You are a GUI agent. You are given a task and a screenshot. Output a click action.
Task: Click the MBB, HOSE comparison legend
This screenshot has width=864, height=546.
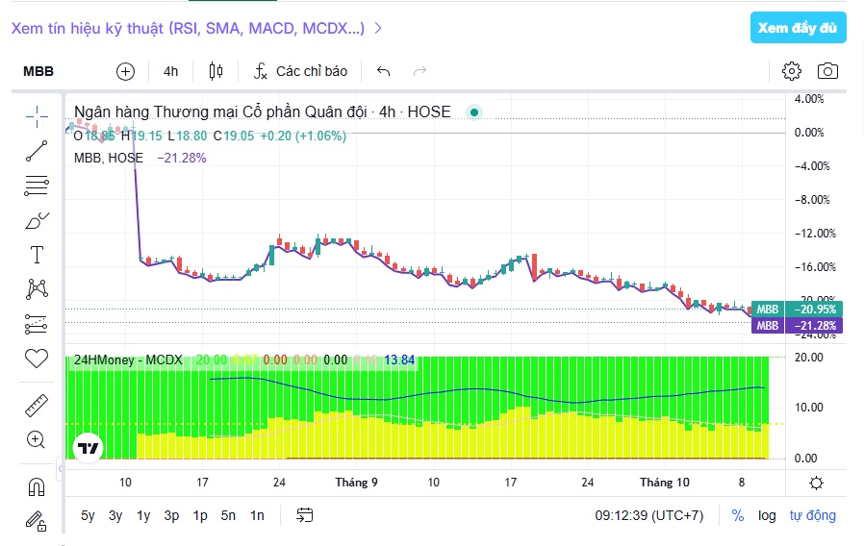click(109, 158)
